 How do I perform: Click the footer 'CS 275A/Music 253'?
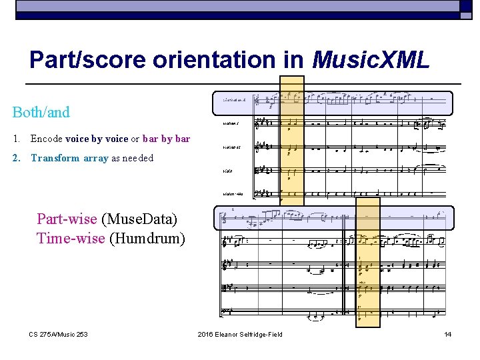tap(58, 335)
